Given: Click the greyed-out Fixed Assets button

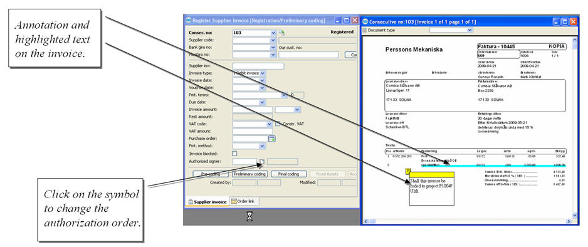Looking at the screenshot, I should pos(327,174).
